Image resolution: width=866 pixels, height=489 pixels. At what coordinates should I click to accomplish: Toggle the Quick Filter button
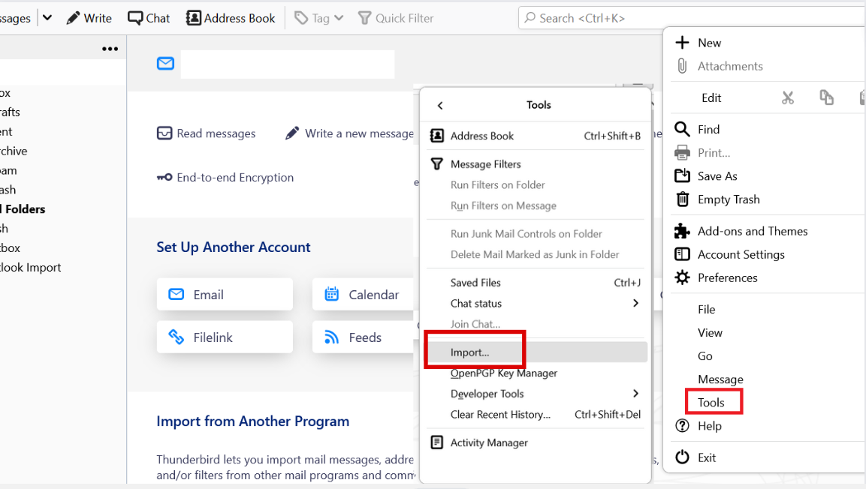(x=396, y=18)
